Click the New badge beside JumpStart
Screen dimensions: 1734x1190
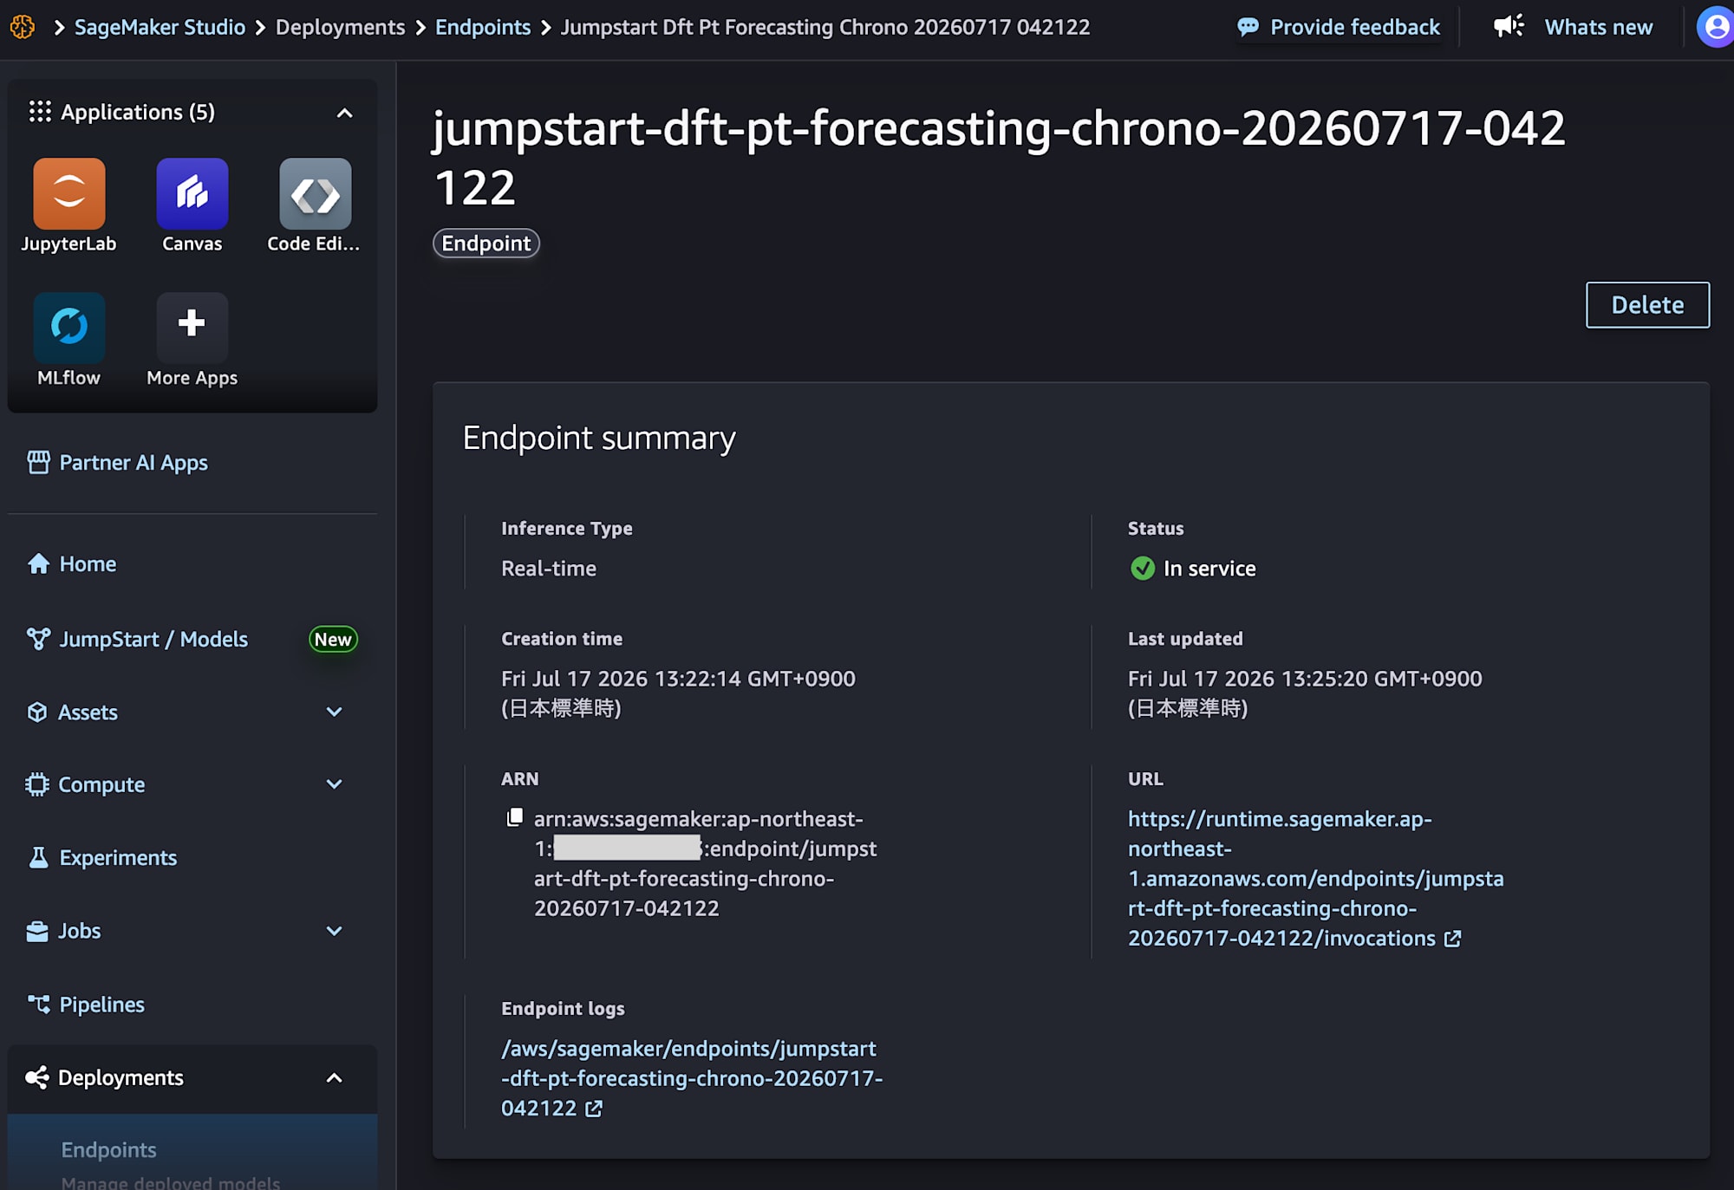[333, 640]
